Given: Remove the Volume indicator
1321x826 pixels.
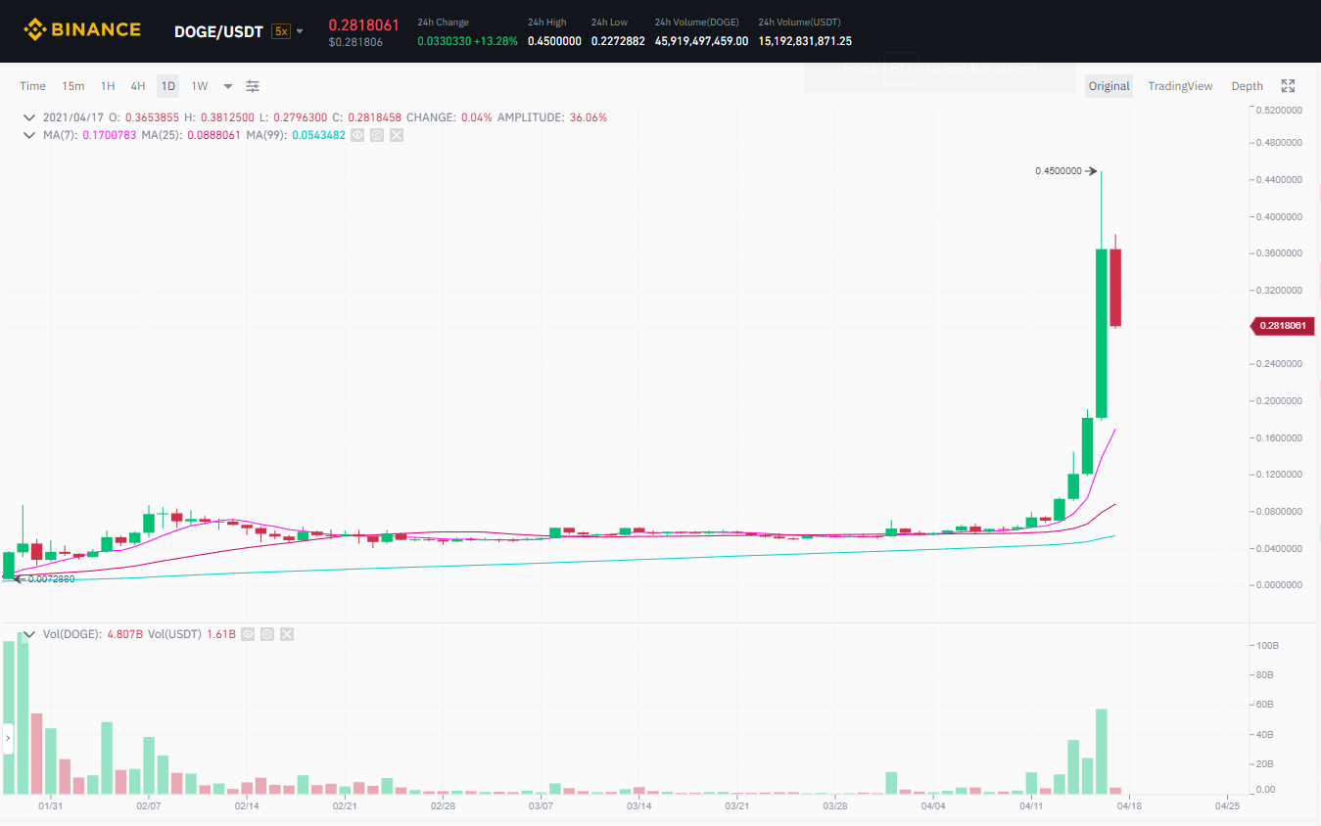Looking at the screenshot, I should point(287,634).
